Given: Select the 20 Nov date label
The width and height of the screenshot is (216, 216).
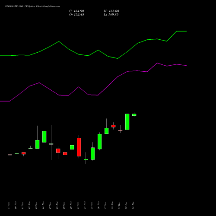Looking at the screenshot, I should (x=71, y=206).
